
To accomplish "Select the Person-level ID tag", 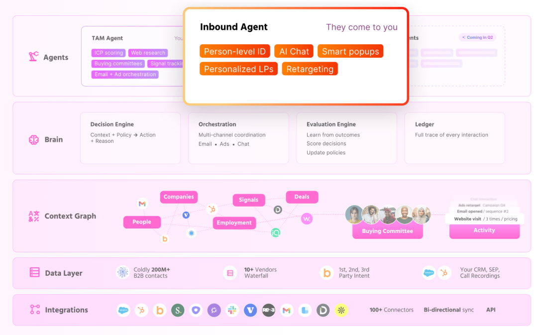I will pos(234,51).
